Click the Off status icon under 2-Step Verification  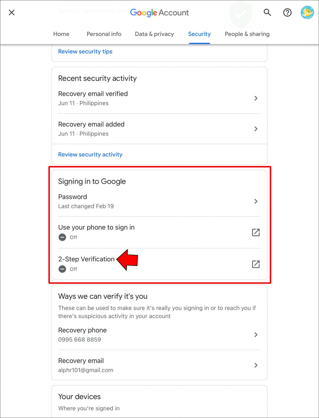pyautogui.click(x=62, y=269)
